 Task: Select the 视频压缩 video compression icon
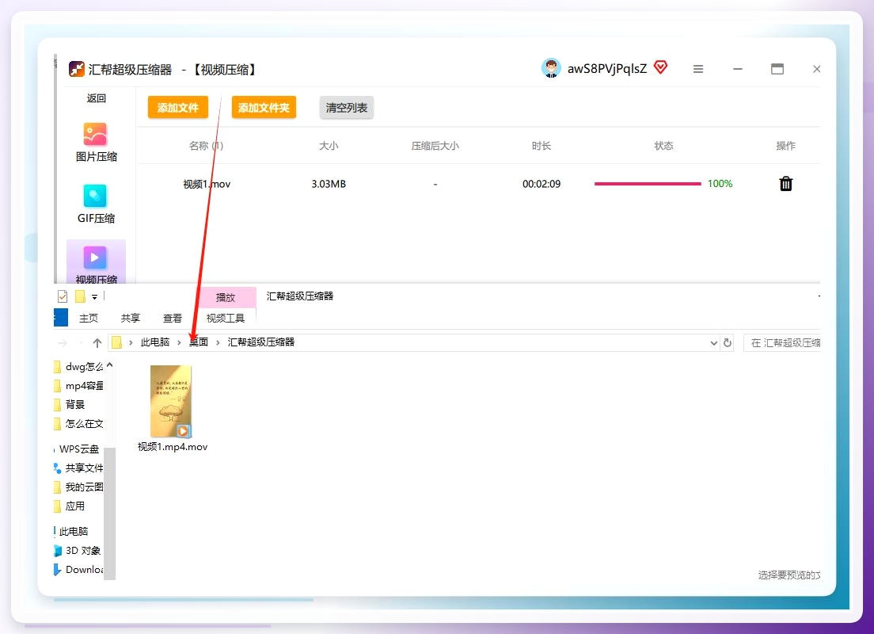point(95,258)
